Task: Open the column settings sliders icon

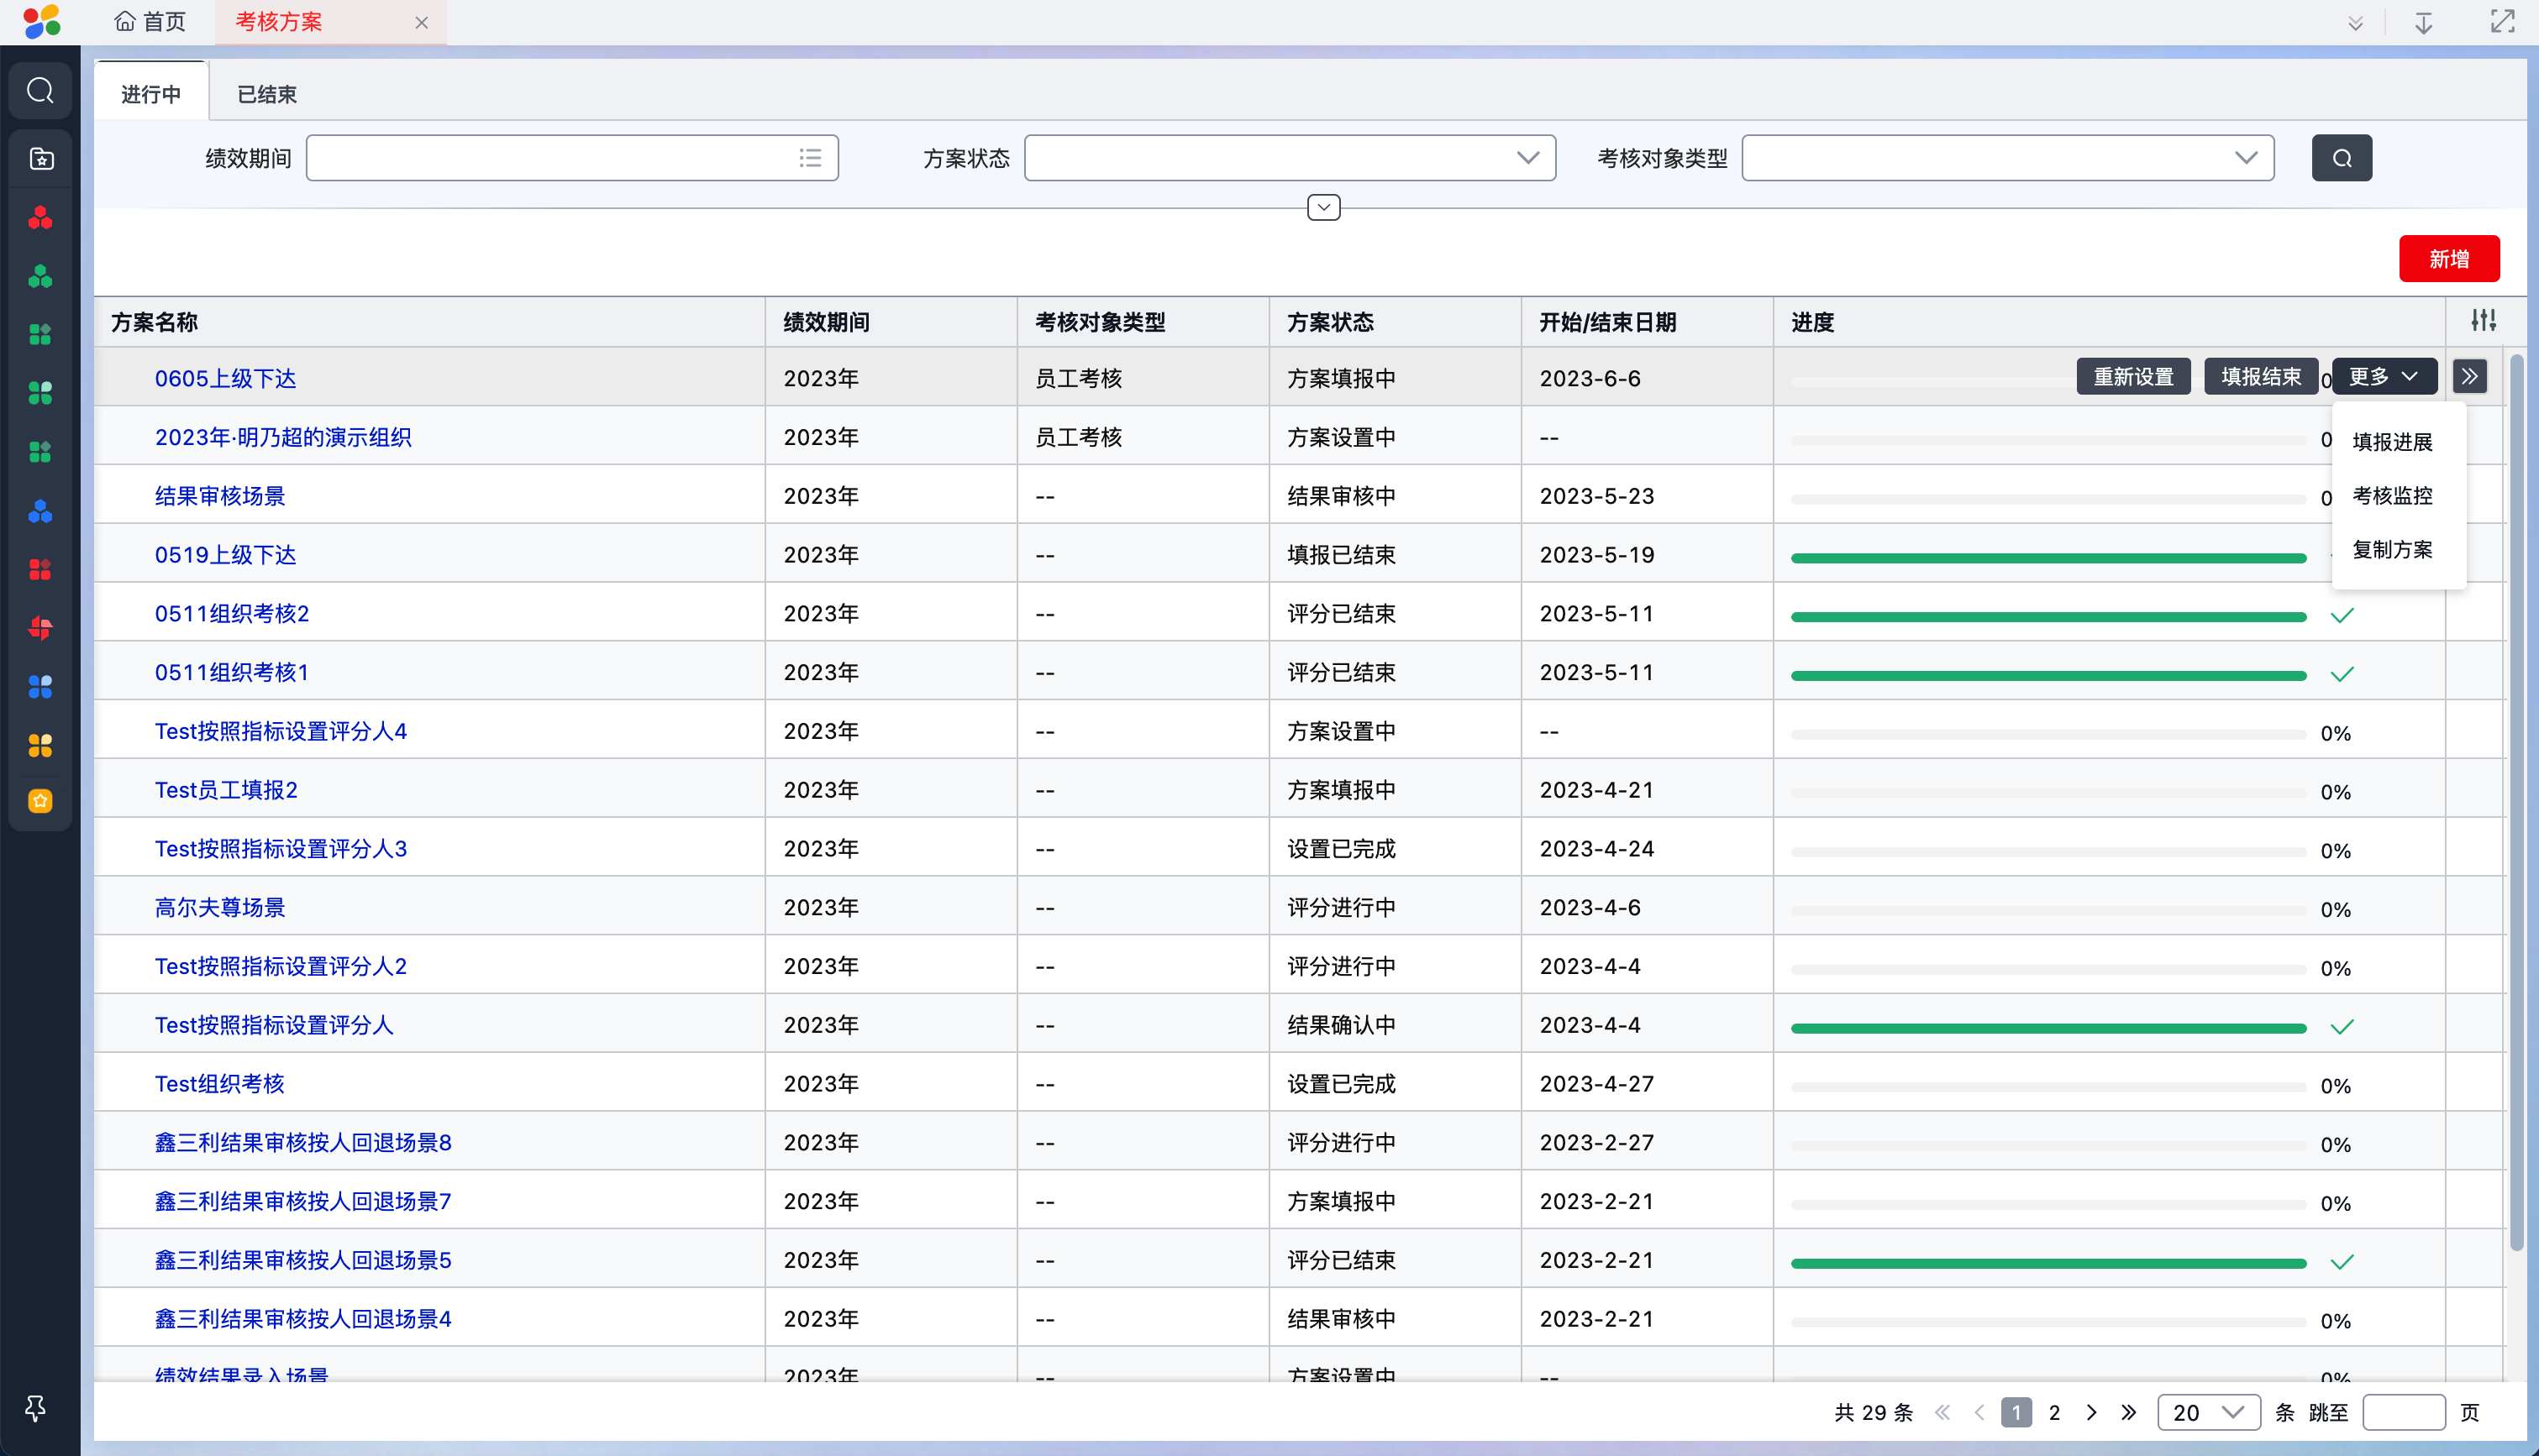Action: click(x=2483, y=320)
